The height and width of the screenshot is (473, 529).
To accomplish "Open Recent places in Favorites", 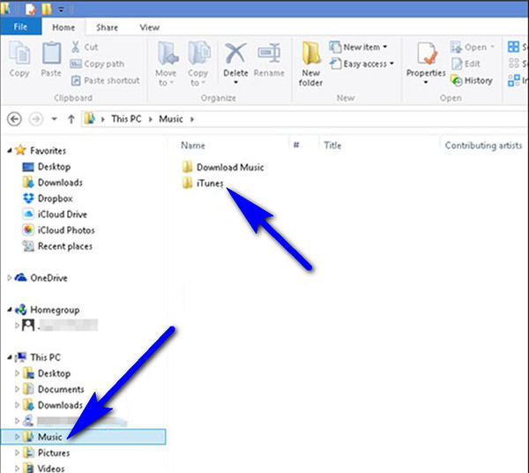I will [57, 246].
